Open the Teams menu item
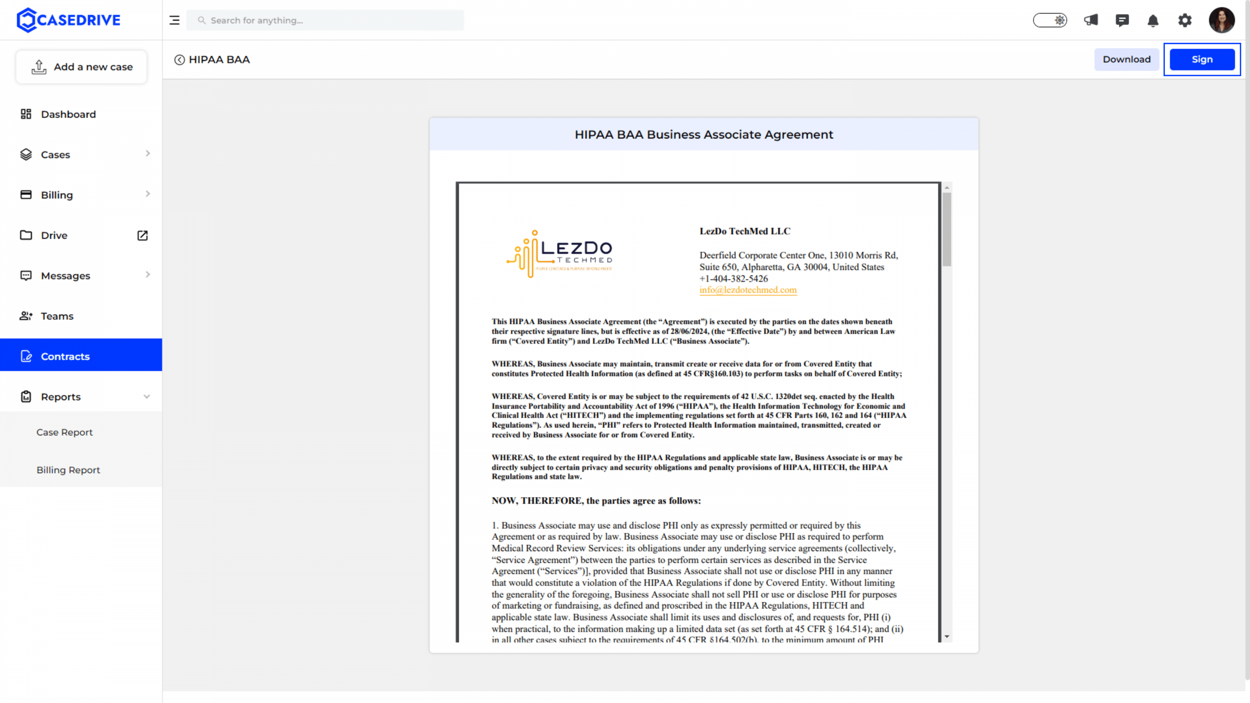 tap(81, 316)
